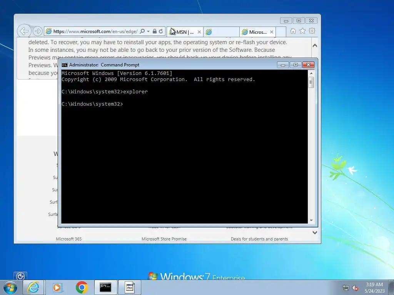The height and width of the screenshot is (295, 394).
Task: Open the Windows Start menu orb
Action: pos(10,288)
